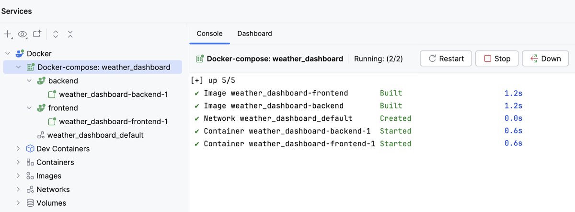Expand the Dev Containers node
The width and height of the screenshot is (575, 212).
click(19, 149)
